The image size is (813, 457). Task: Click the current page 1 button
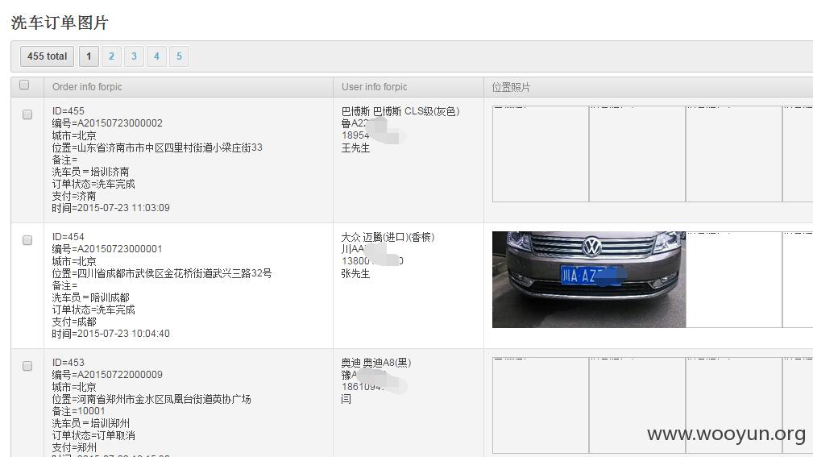(x=89, y=56)
